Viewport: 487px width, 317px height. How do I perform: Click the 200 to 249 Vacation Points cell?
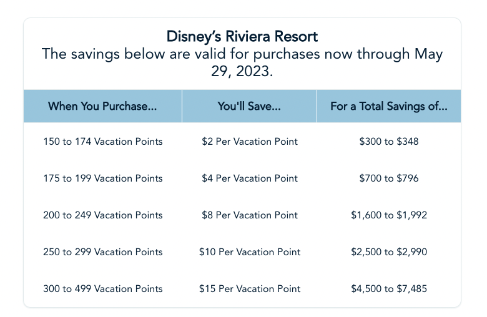[103, 215]
